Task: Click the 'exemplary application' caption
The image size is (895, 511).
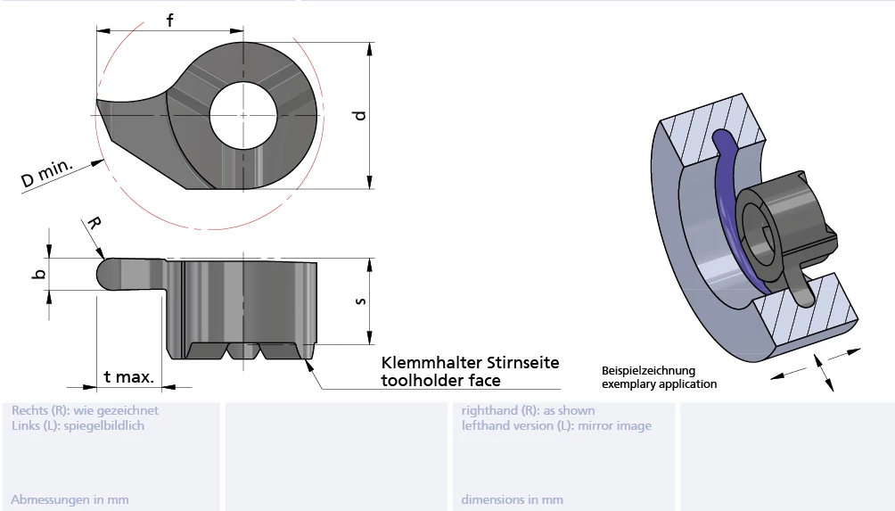Action: pos(659,384)
